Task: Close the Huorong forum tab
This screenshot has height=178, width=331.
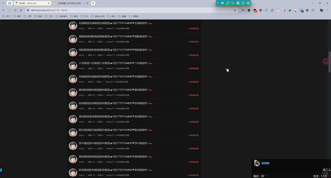Action: [x=87, y=3]
